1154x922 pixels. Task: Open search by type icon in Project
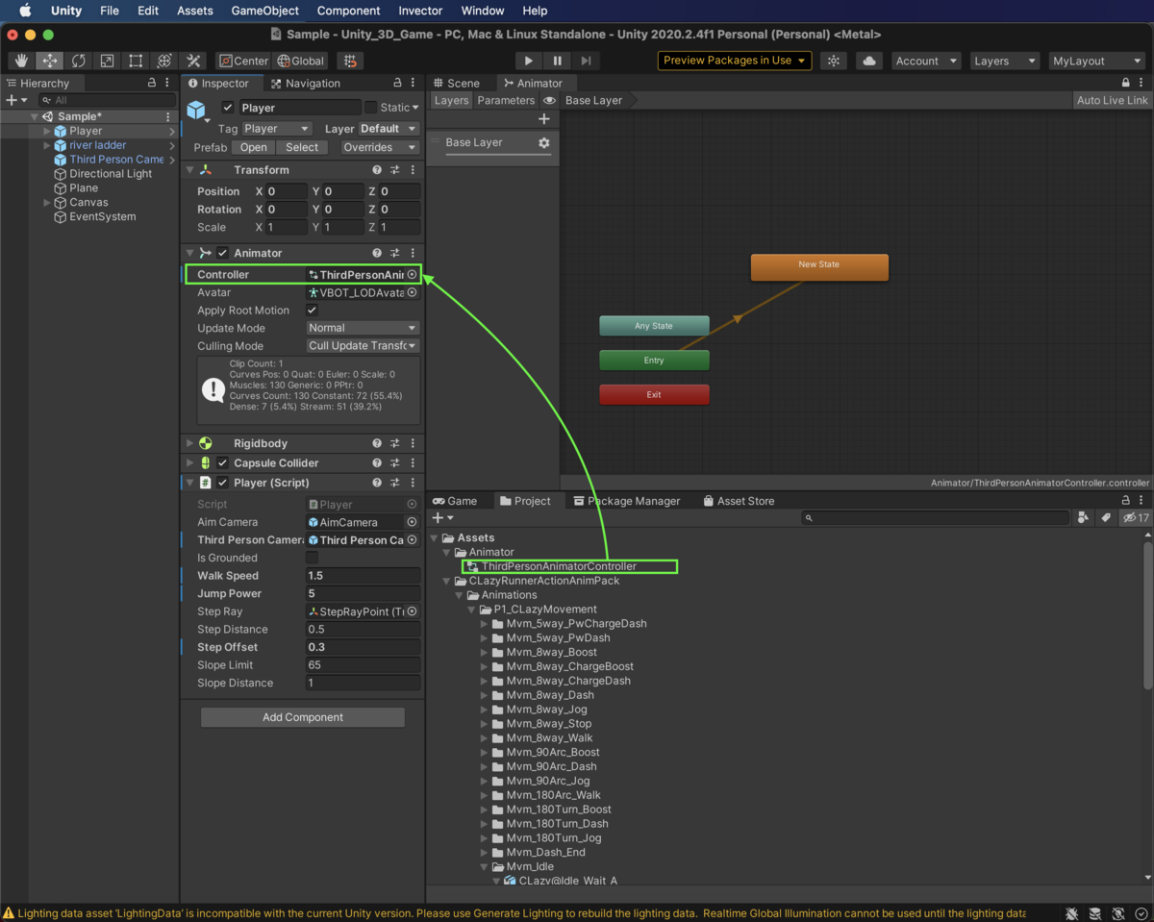pyautogui.click(x=1084, y=517)
